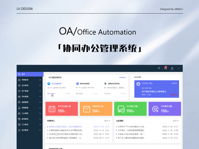The image size is (199, 149).
Task: Click the diamond-plus icon on purple card
Action: coord(155,109)
